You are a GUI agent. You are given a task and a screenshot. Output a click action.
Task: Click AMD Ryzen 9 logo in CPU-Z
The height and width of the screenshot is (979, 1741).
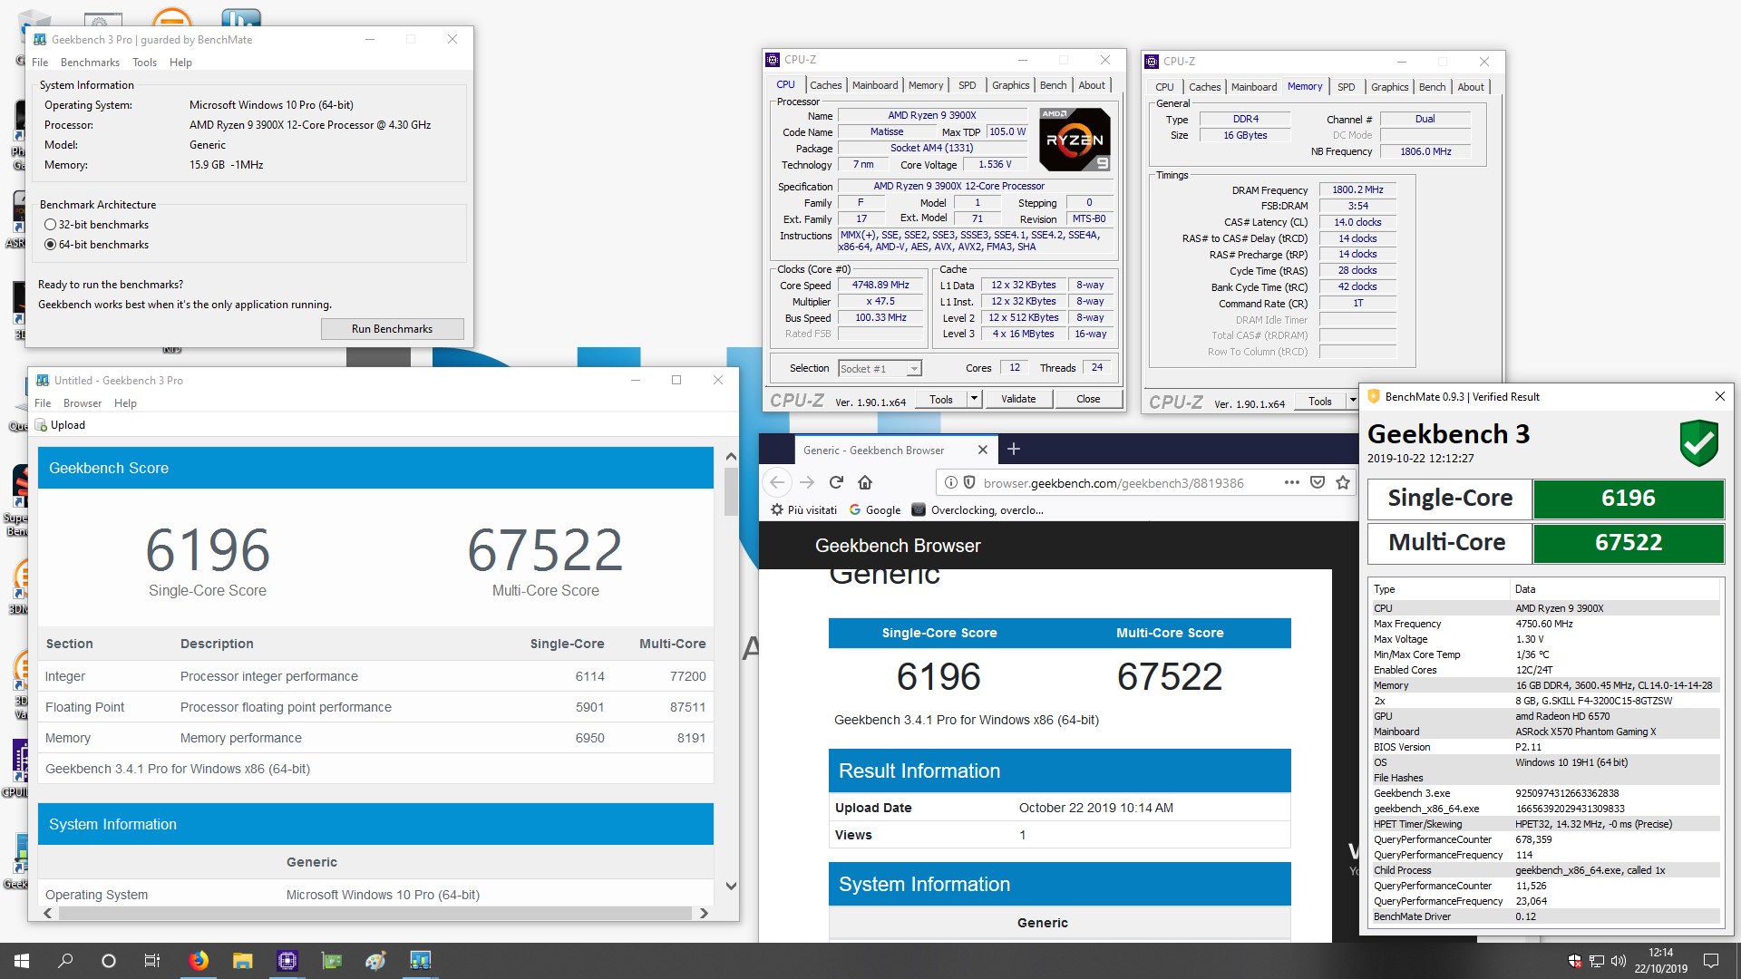point(1074,140)
